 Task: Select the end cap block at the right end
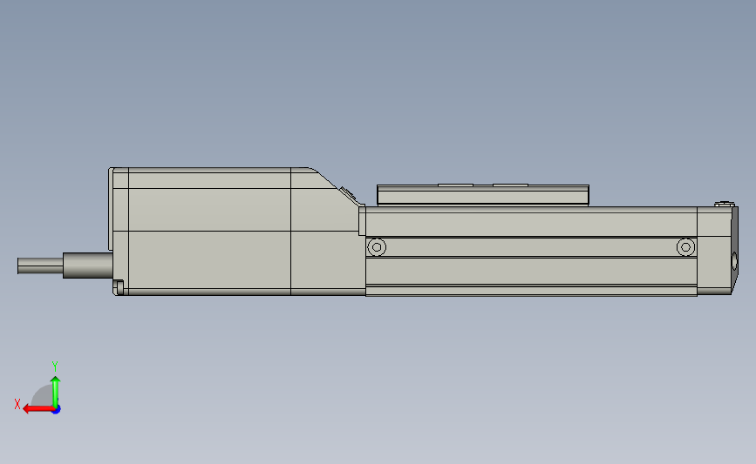pyautogui.click(x=717, y=251)
